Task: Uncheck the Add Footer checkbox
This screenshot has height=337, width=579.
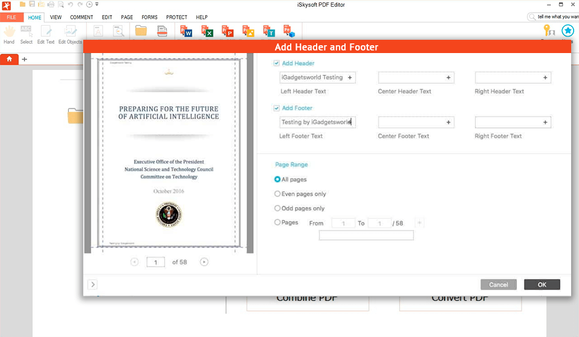Action: (276, 108)
